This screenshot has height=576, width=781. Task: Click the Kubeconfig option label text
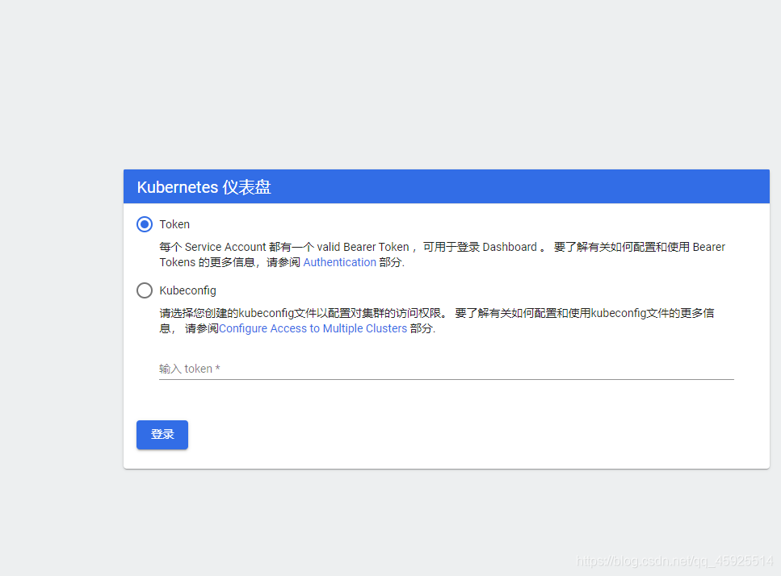coord(187,290)
